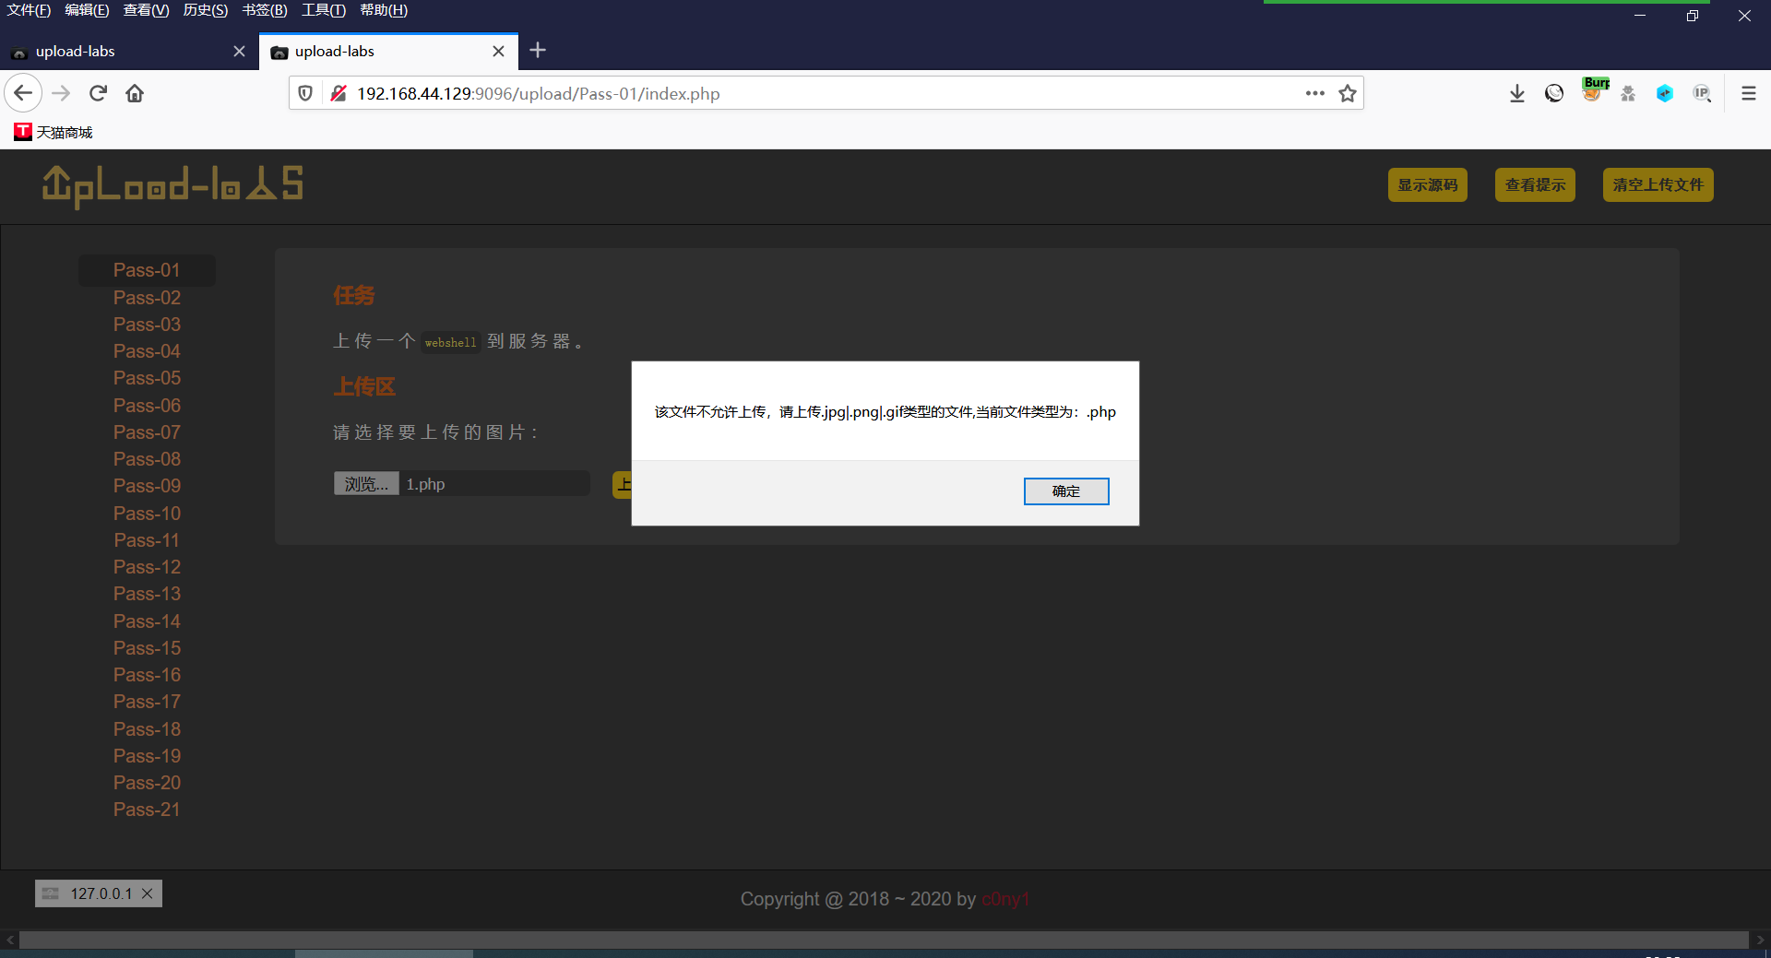The height and width of the screenshot is (958, 1771).
Task: Click the 查看提示 button
Action: click(1534, 184)
